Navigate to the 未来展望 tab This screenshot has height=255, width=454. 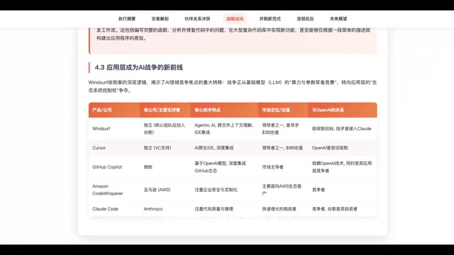338,19
